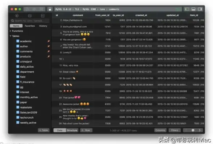Click the SalesJan2009 table icon
Image resolution: width=213 pixels, height=144 pixels.
[18, 113]
